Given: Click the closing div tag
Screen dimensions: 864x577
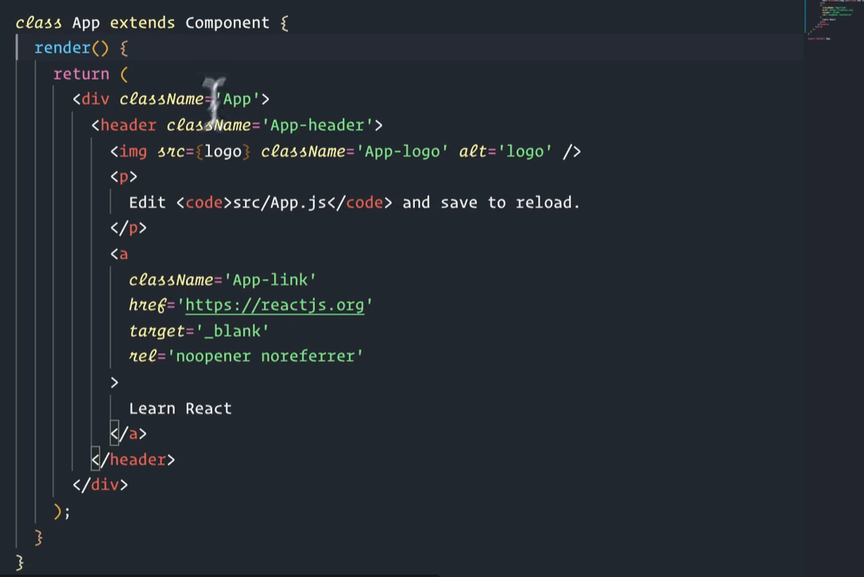Looking at the screenshot, I should [x=100, y=485].
